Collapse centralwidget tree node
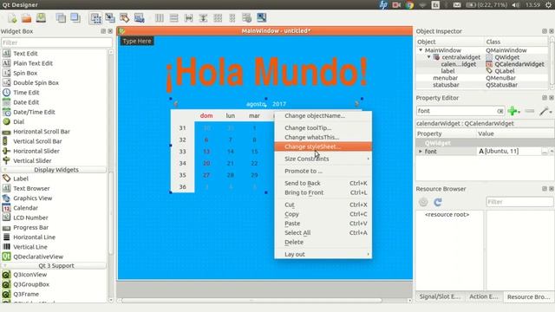555x312 pixels. [428, 57]
